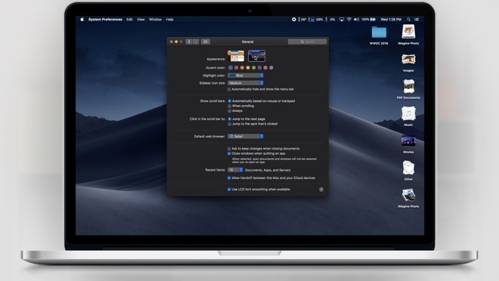Image resolution: width=499 pixels, height=281 pixels.
Task: Click the round status icon left of 56°
Action: 294,20
